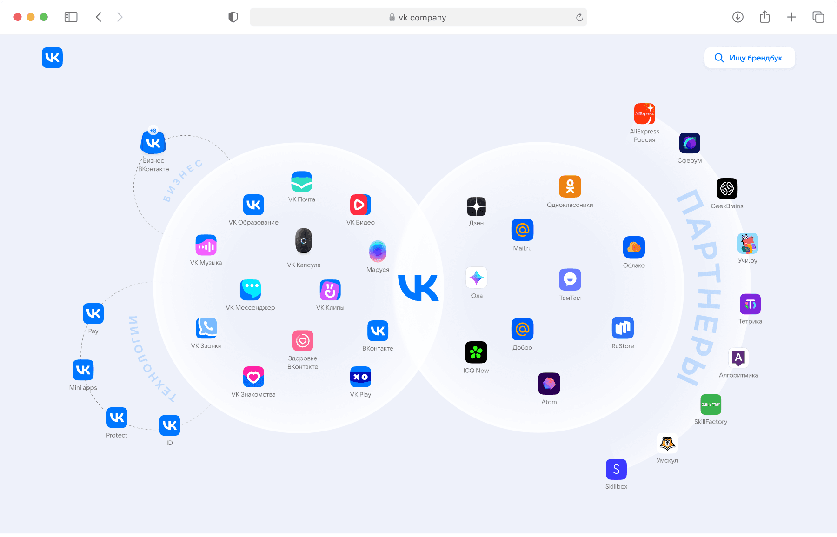Select the VK Капсула speaker icon
The height and width of the screenshot is (537, 837).
click(x=304, y=241)
